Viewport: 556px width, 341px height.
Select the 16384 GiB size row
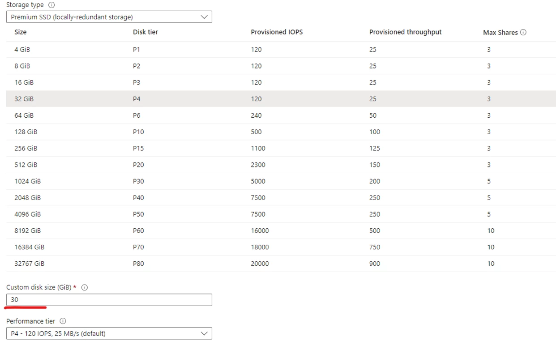281,247
